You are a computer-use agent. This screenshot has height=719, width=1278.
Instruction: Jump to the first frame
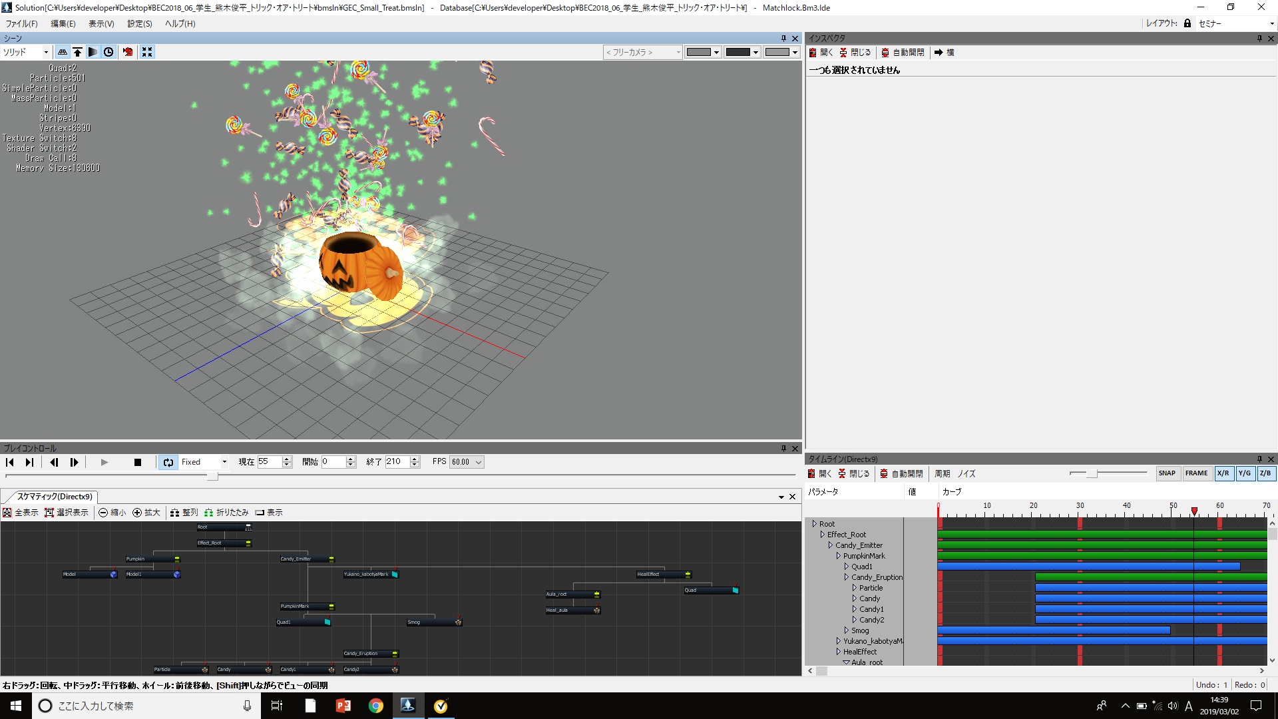[10, 462]
